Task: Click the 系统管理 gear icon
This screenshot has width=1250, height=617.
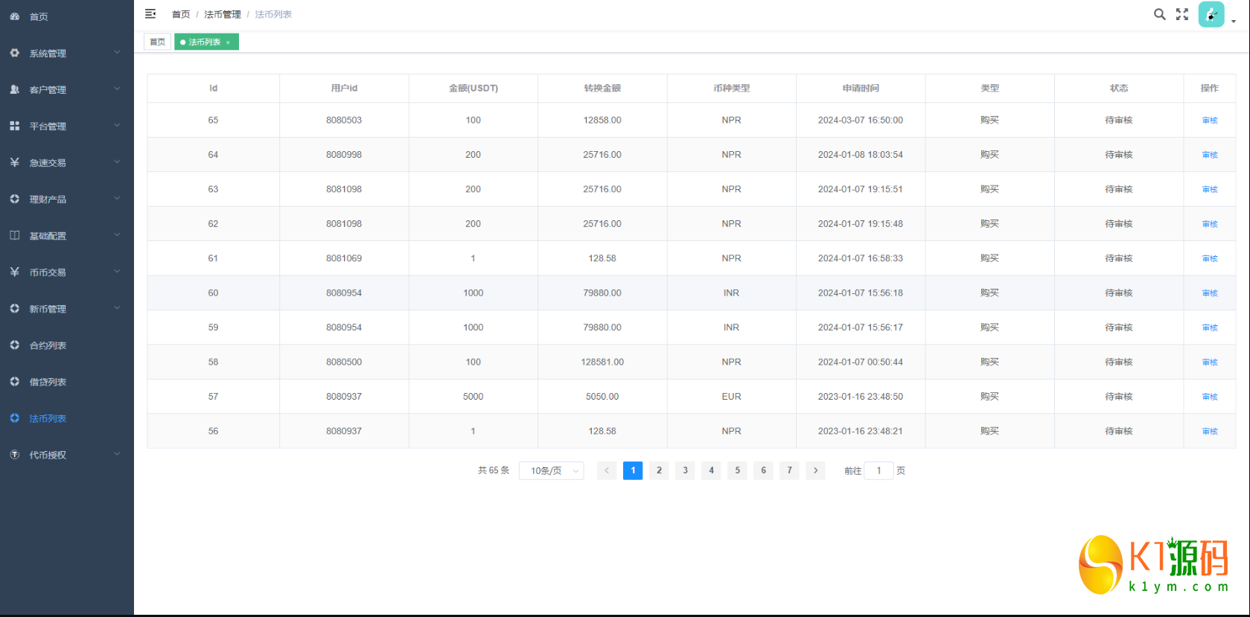Action: [x=14, y=53]
